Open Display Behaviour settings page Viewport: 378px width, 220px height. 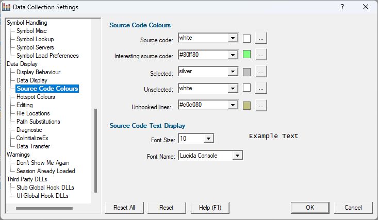coord(38,72)
